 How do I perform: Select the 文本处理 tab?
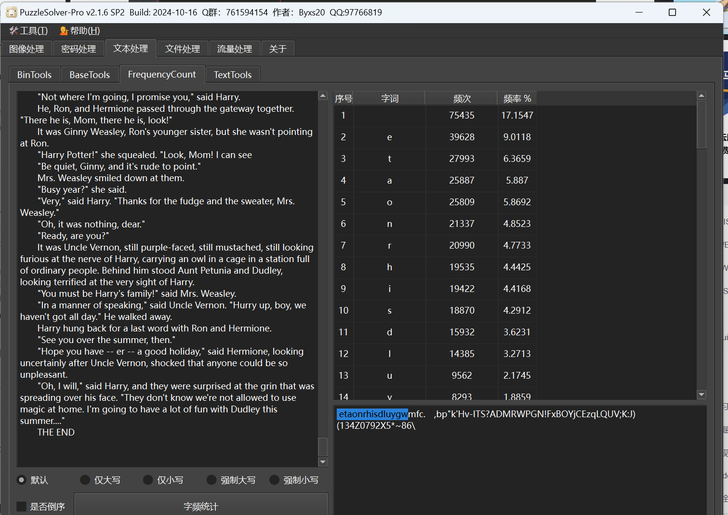click(x=131, y=48)
